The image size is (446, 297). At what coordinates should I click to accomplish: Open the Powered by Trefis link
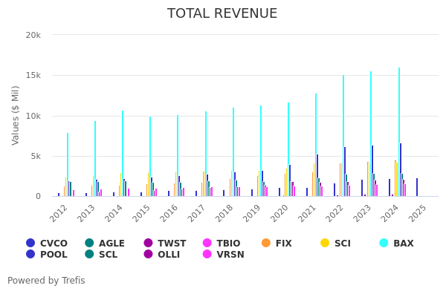[46, 281]
